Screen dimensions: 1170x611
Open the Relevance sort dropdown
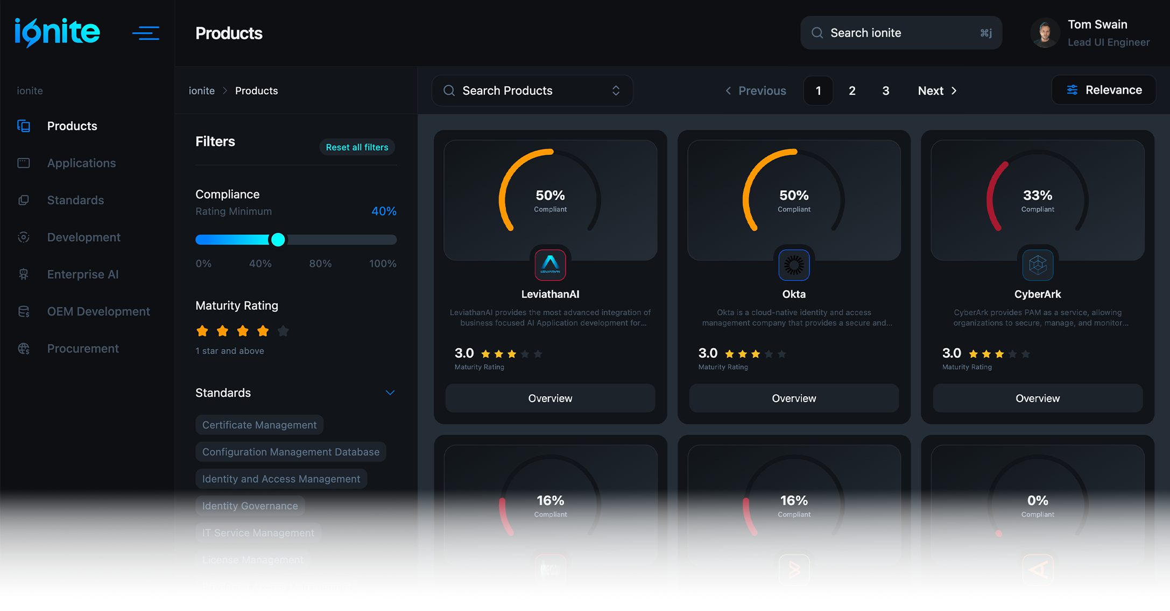click(x=1103, y=90)
